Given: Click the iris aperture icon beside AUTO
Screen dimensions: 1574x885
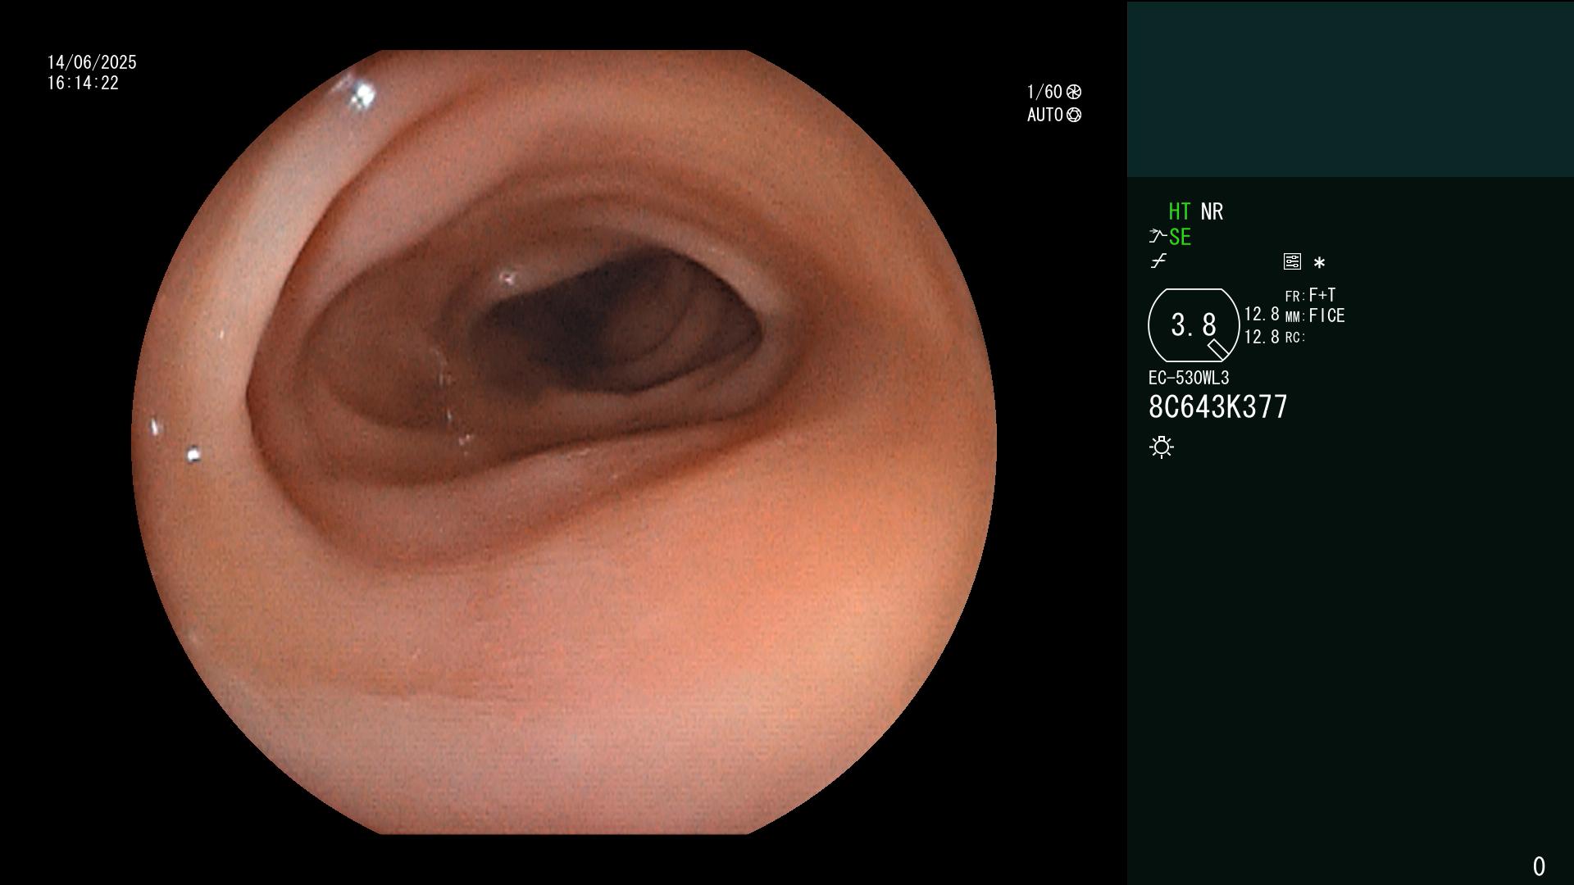Looking at the screenshot, I should pos(1074,115).
